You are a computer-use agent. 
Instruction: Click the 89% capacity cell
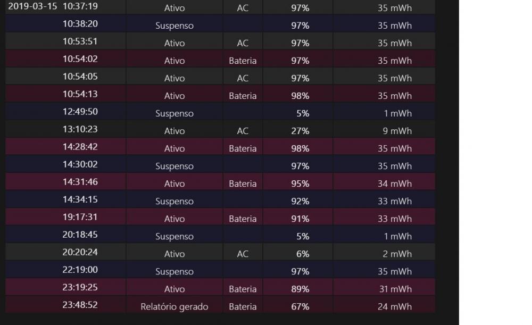pos(300,289)
